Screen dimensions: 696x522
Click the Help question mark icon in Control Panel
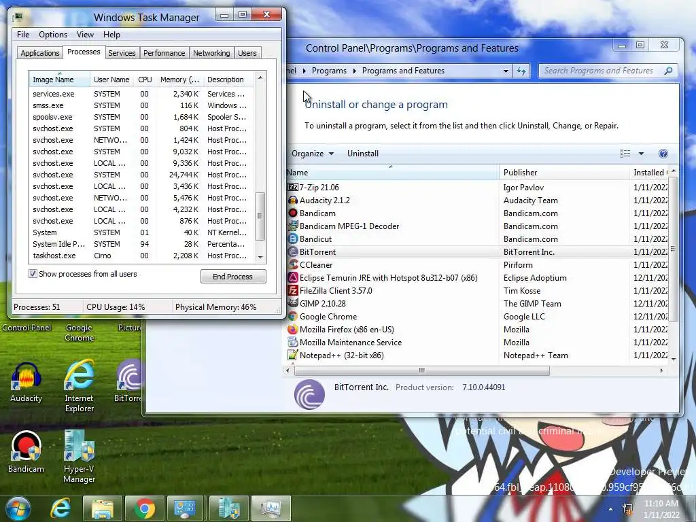(x=663, y=154)
